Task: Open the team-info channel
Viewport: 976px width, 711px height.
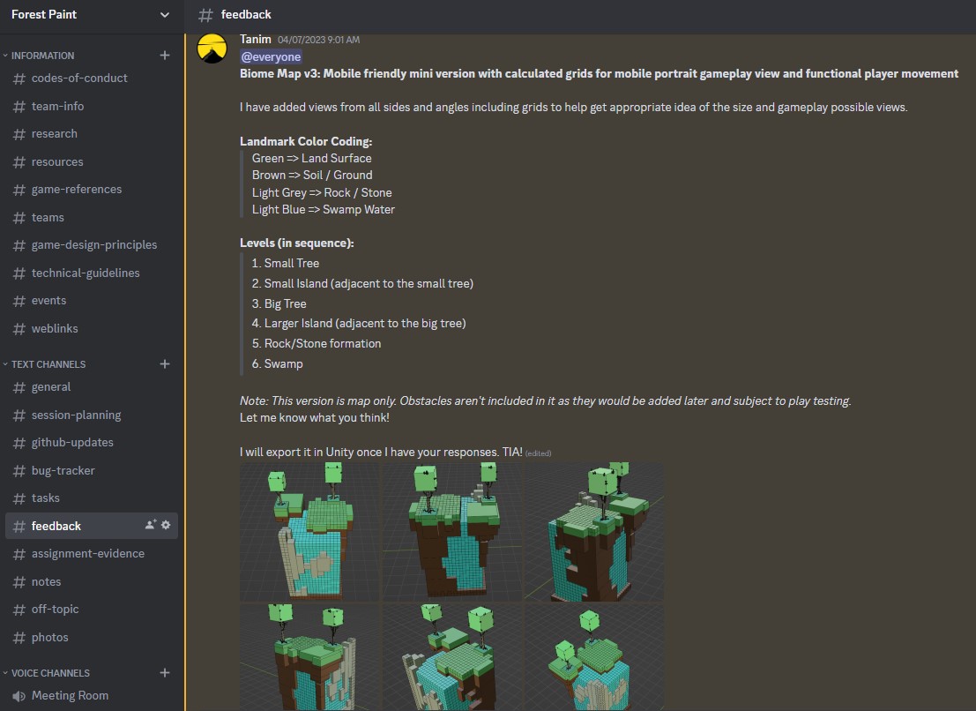Action: pos(92,107)
